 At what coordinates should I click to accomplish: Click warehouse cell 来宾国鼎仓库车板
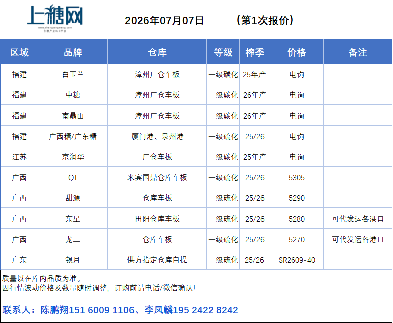157,177
